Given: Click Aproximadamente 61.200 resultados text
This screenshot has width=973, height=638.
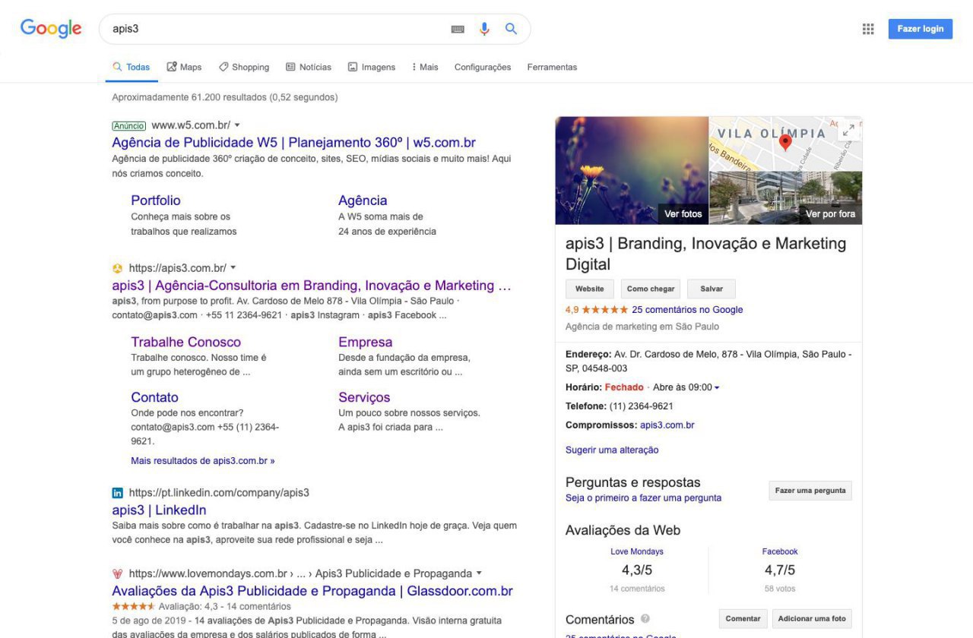Looking at the screenshot, I should point(225,97).
